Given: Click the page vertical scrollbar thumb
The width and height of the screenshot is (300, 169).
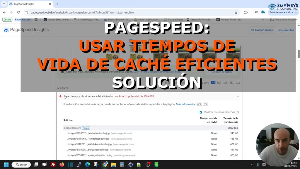Looking at the screenshot, I should (x=299, y=54).
